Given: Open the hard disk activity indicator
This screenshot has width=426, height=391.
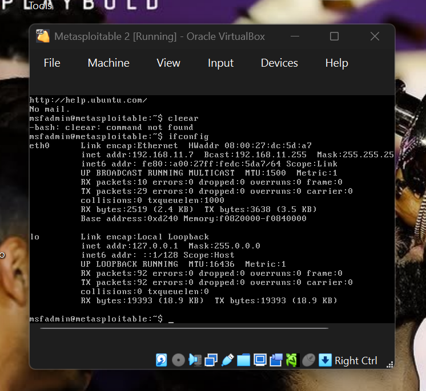Looking at the screenshot, I should click(x=162, y=360).
